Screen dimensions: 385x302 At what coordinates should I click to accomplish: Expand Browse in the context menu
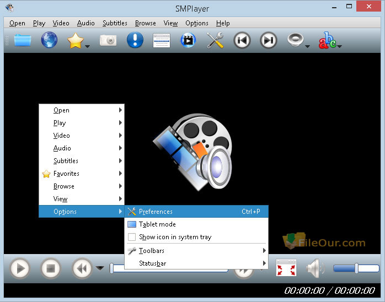click(82, 186)
